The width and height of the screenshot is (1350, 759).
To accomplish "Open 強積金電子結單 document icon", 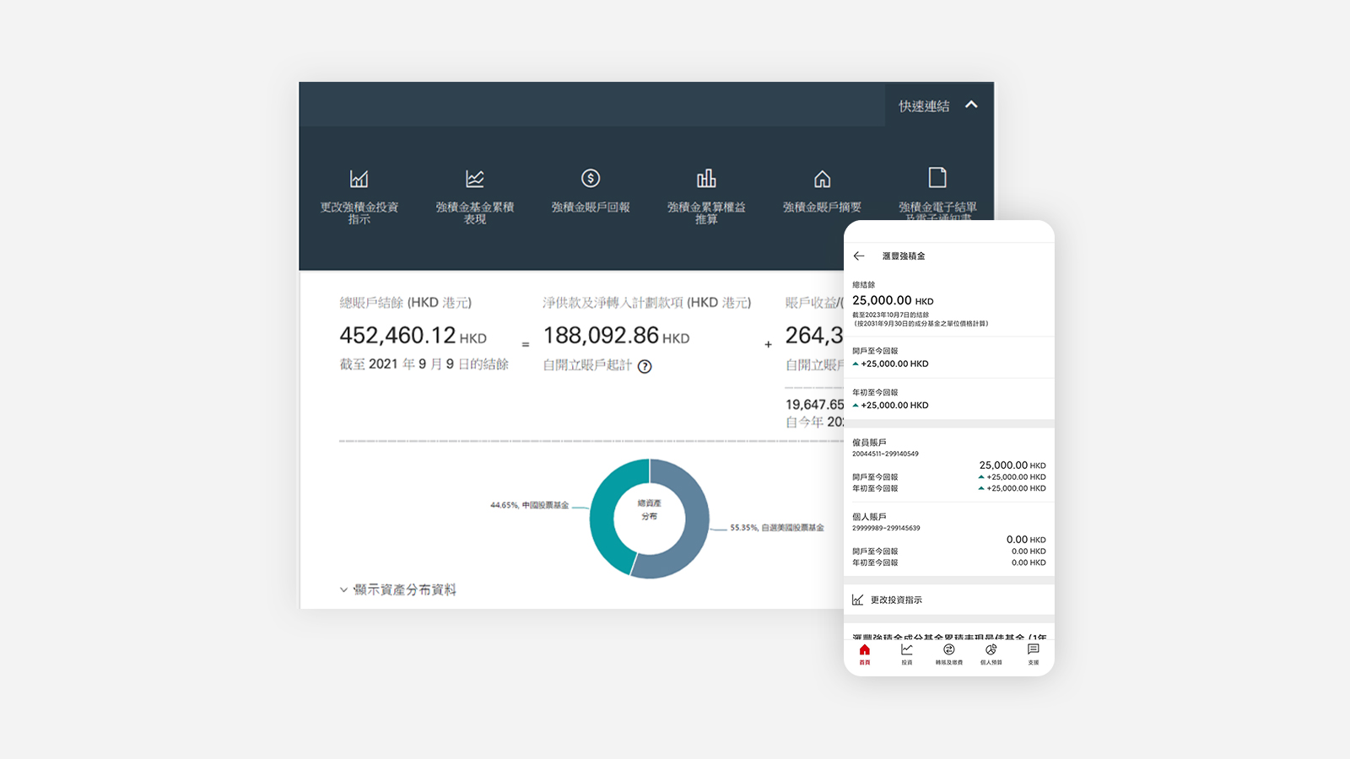I will pyautogui.click(x=937, y=177).
